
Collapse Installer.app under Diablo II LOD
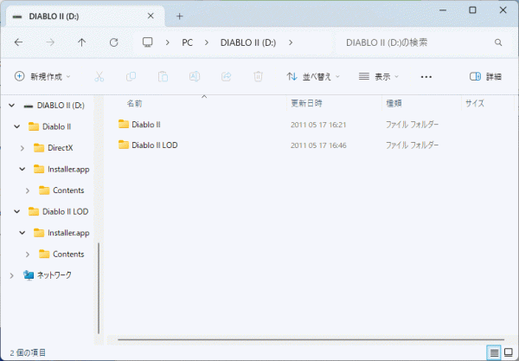coord(22,233)
